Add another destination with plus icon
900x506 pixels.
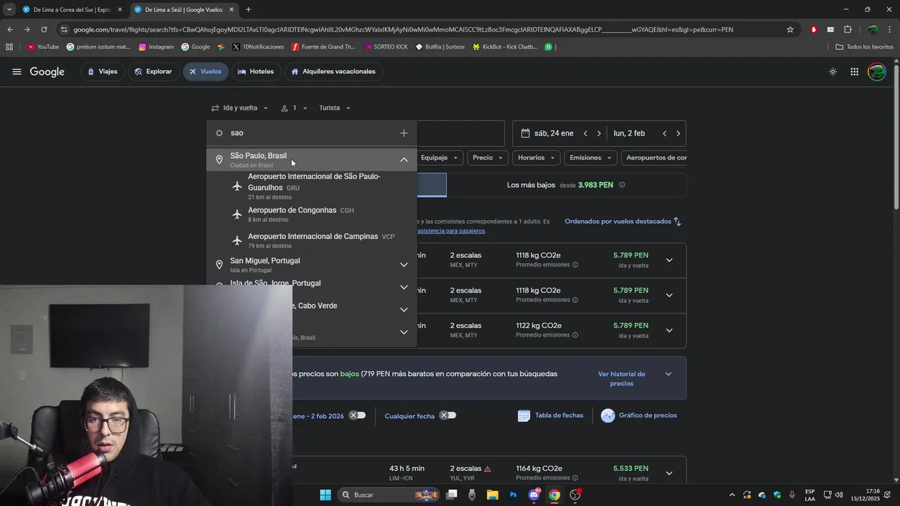(404, 133)
